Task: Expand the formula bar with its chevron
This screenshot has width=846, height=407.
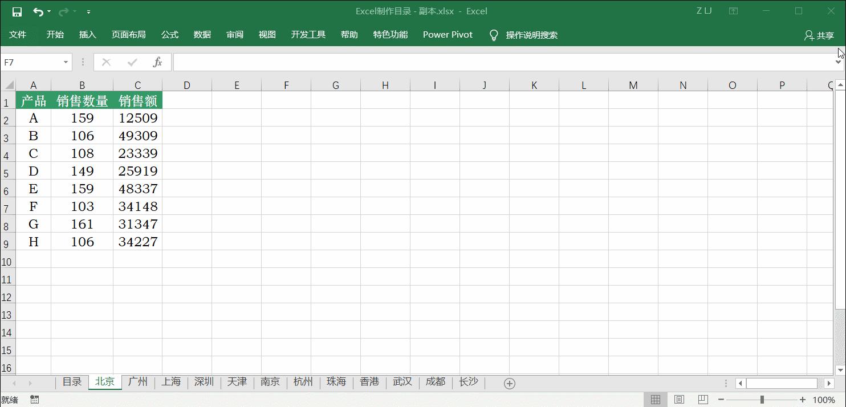Action: tap(838, 62)
